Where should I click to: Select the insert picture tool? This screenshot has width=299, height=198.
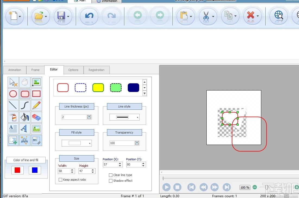(36, 129)
